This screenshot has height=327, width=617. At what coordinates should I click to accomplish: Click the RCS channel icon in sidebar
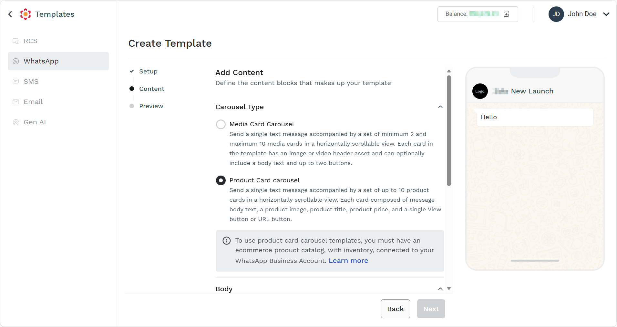coord(16,41)
